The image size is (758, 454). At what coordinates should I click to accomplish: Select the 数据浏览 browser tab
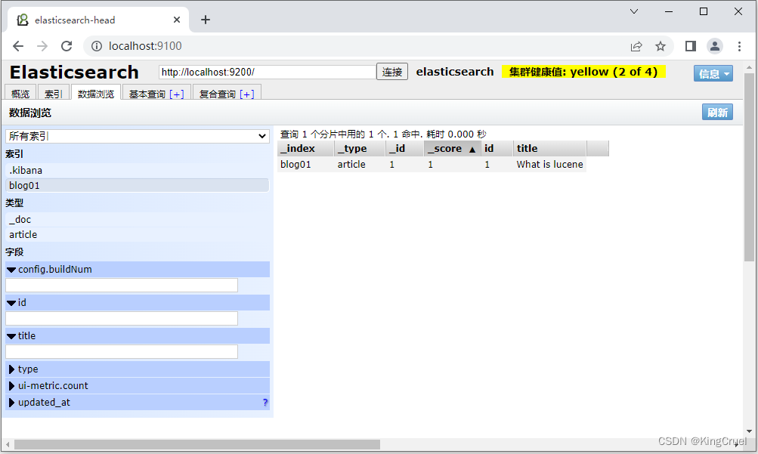point(96,94)
